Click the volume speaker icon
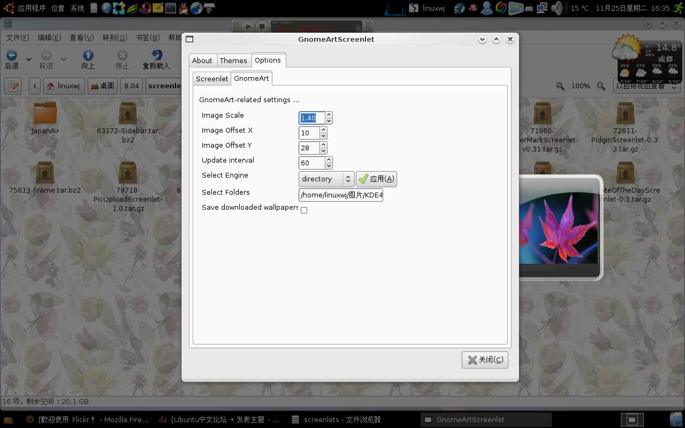The image size is (685, 428). pyautogui.click(x=558, y=8)
